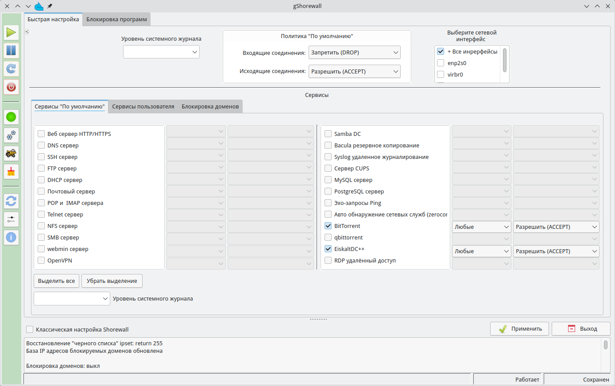Screen dimensions: 615x386
Task: Click the network interface list scrollbar
Action: (x=505, y=60)
